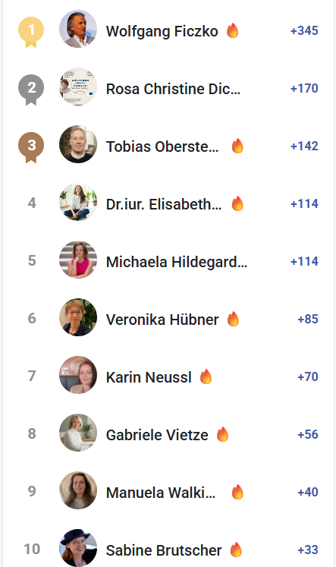Click the +70 points for Karin Neussl
The width and height of the screenshot is (336, 567).
click(x=308, y=376)
